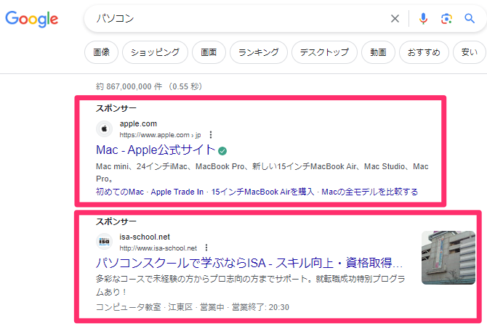
Task: Click the 約 867,000,000 件 result count
Action: pos(129,86)
